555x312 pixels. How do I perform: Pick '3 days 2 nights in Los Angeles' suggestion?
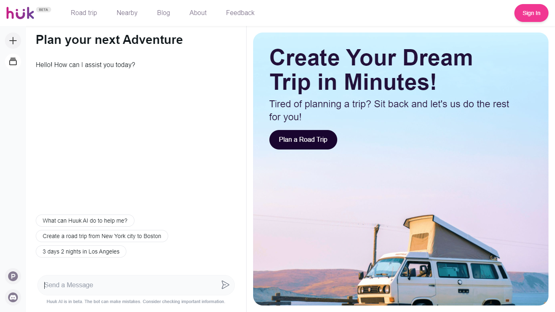[81, 251]
